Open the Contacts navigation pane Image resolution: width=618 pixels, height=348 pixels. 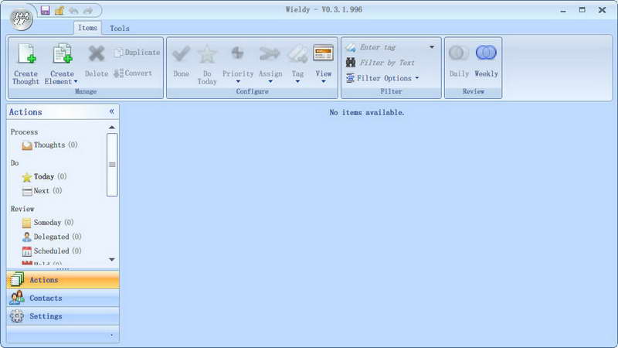63,298
